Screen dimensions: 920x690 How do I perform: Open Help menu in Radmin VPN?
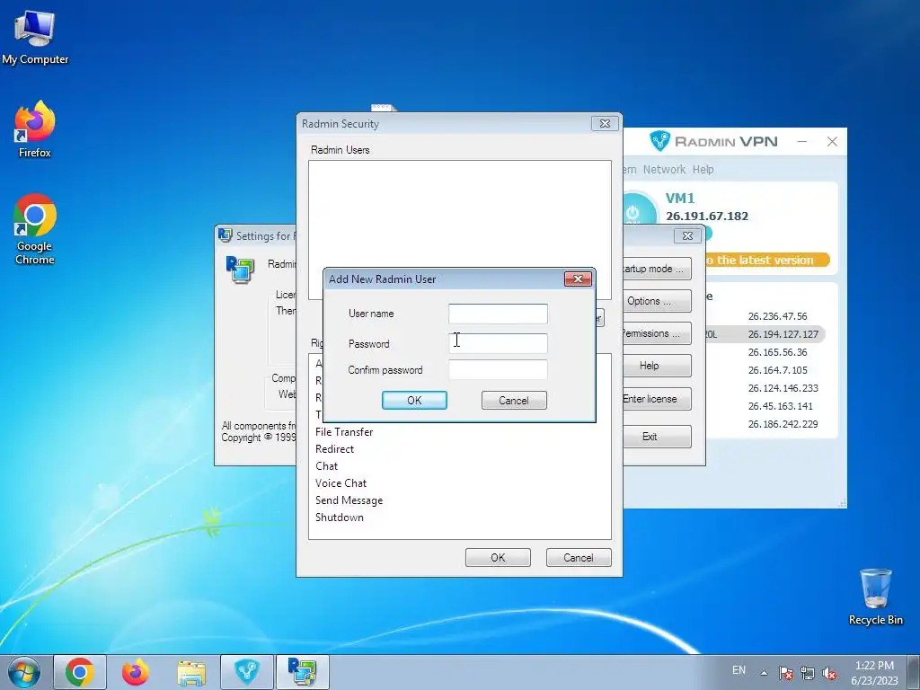703,169
